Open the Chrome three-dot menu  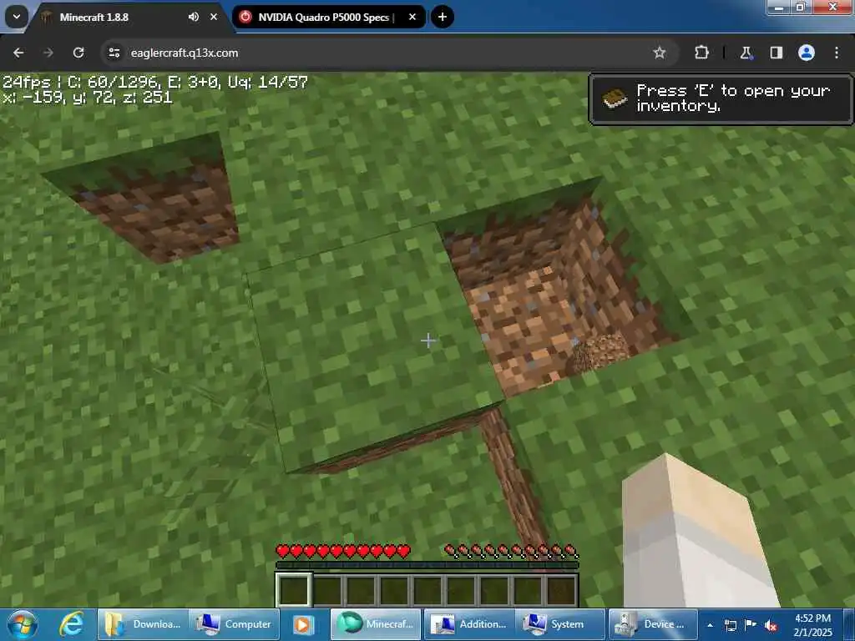[837, 53]
